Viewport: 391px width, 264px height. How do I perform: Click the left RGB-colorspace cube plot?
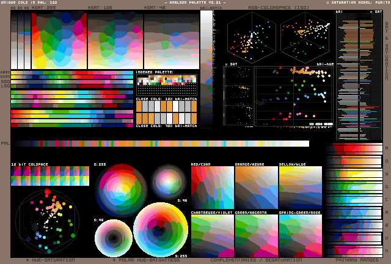point(251,35)
